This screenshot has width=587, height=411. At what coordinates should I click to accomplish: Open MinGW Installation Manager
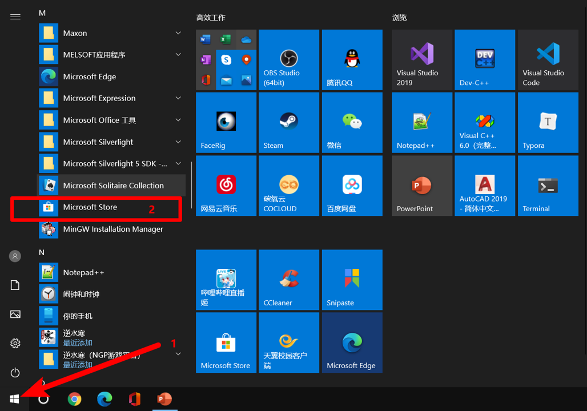click(112, 229)
